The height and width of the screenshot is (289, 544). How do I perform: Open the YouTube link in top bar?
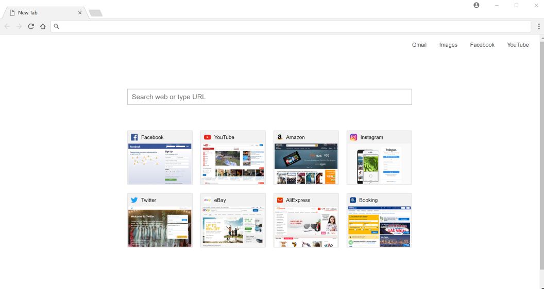click(x=518, y=45)
